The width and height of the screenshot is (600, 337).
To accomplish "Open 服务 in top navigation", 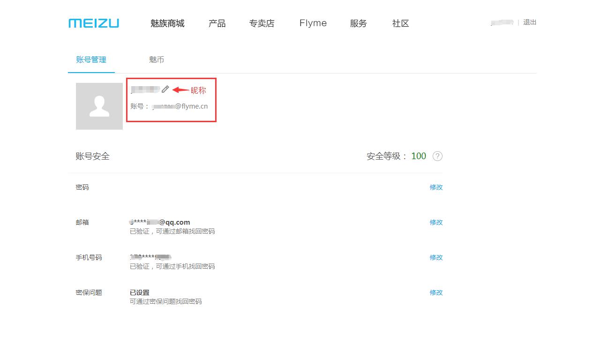I will click(359, 23).
